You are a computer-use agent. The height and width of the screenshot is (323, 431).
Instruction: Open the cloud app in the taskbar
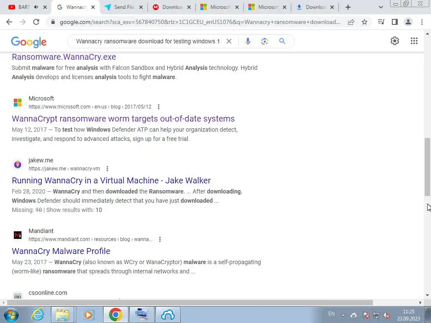[x=168, y=315]
